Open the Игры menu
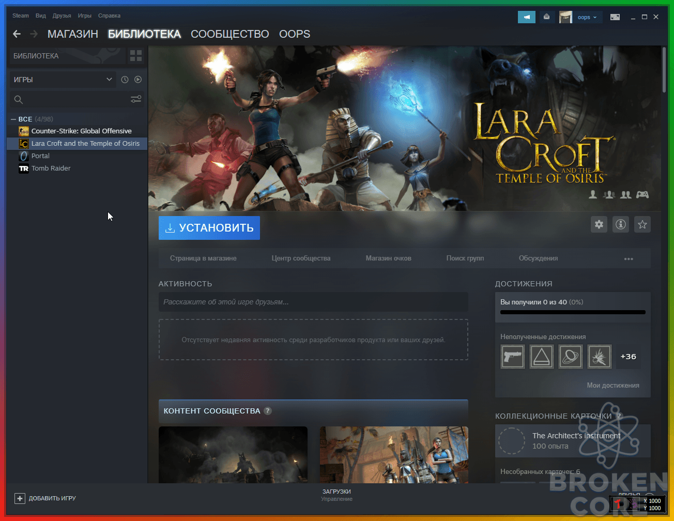This screenshot has width=674, height=521. click(85, 16)
